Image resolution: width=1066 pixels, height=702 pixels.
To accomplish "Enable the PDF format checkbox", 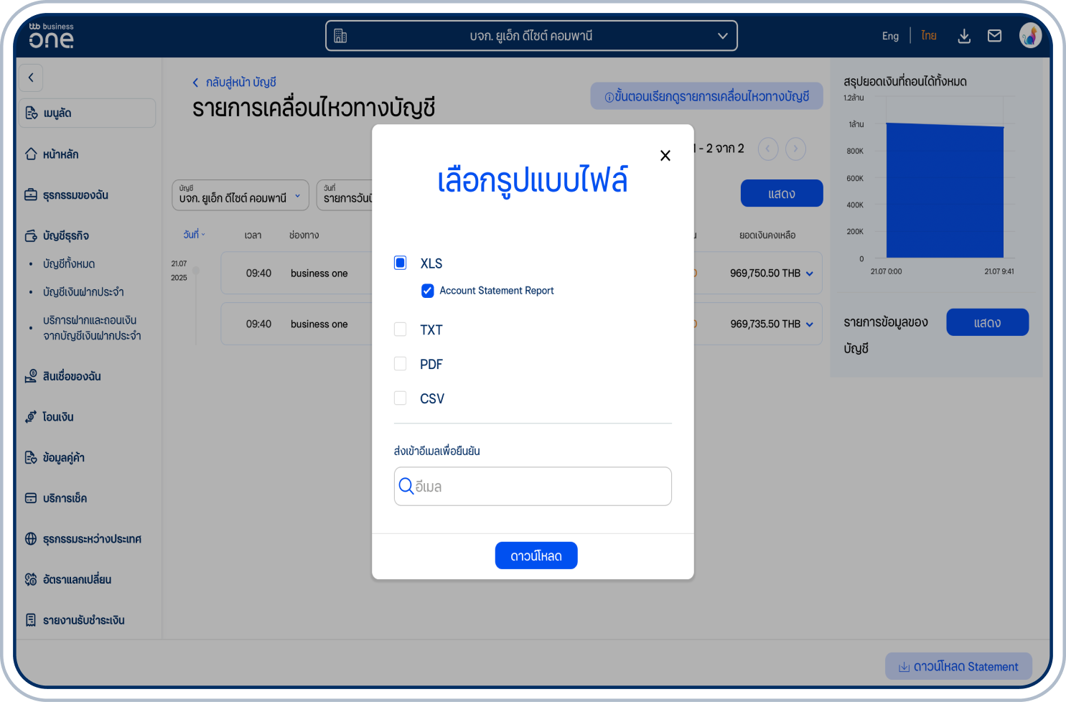I will coord(400,363).
